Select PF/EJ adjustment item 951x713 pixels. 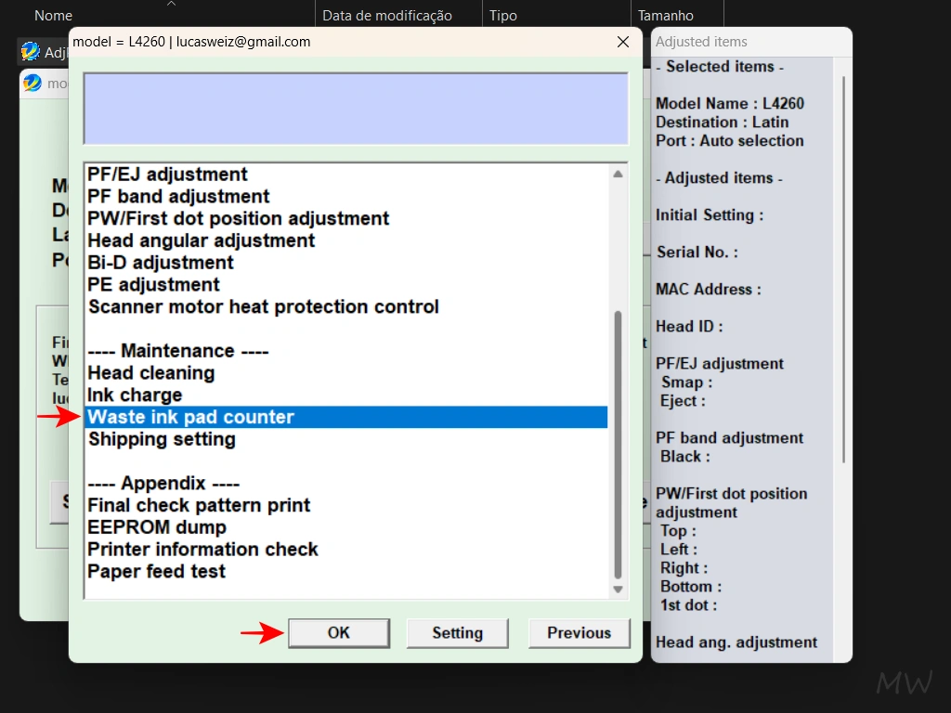(167, 175)
